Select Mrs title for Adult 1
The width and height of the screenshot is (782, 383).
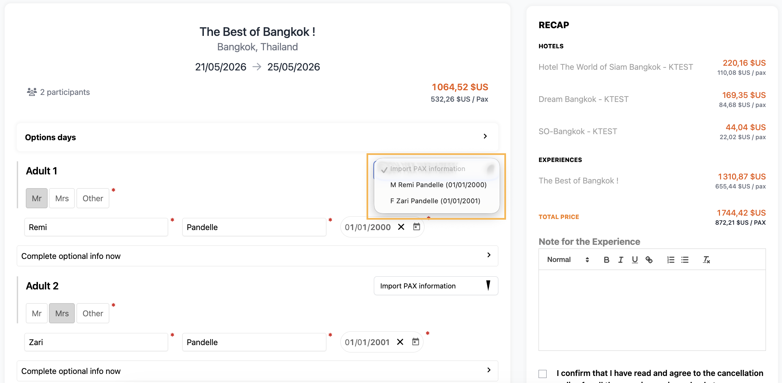click(62, 198)
